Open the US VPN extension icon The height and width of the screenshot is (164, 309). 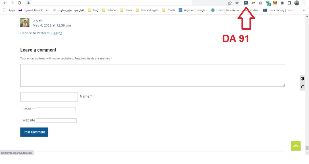(x=268, y=3)
